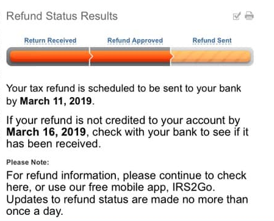274x221 pixels.
Task: Open the Refund Sent stage link
Action: tap(212, 40)
